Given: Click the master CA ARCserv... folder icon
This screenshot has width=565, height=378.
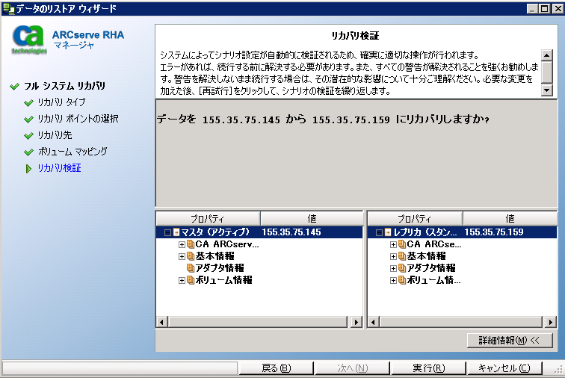Looking at the screenshot, I should [191, 244].
